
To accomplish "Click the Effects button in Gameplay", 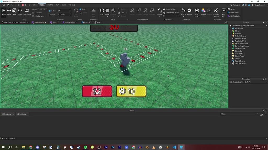I will [x=183, y=11].
